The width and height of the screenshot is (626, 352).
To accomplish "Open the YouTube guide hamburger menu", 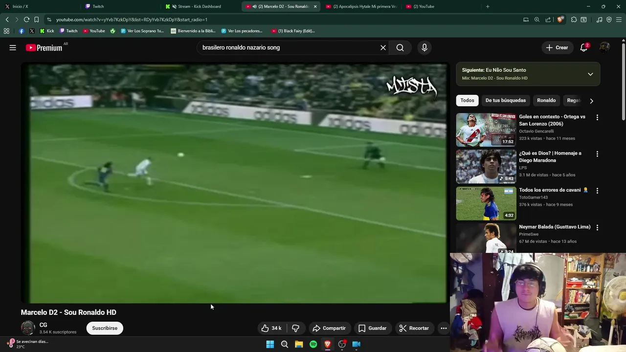I will pyautogui.click(x=13, y=47).
